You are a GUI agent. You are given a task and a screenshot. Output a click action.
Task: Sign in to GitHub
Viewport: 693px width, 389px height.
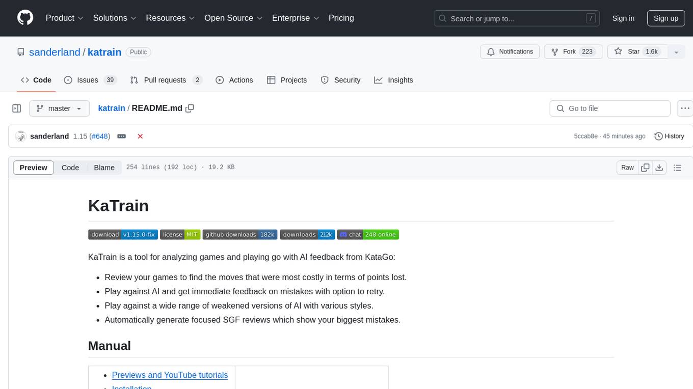(623, 18)
